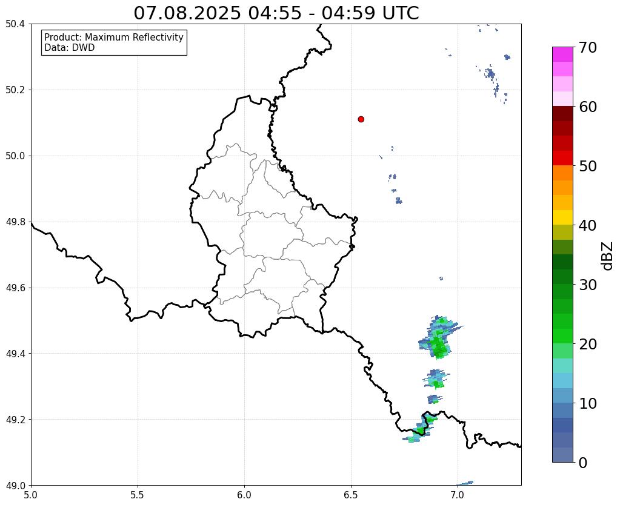Screen dimensions: 620x505
Task: Click the "70" colorbar tick label
Action: (x=588, y=47)
